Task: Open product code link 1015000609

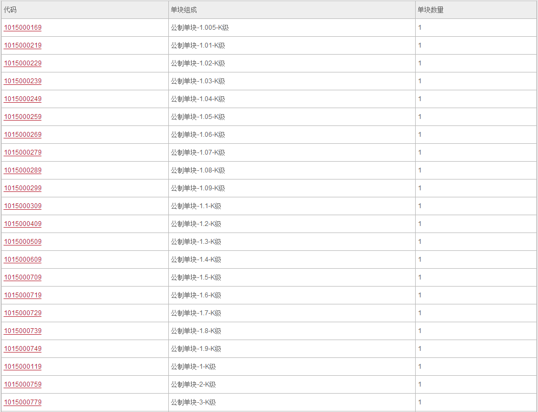Action: (x=23, y=259)
